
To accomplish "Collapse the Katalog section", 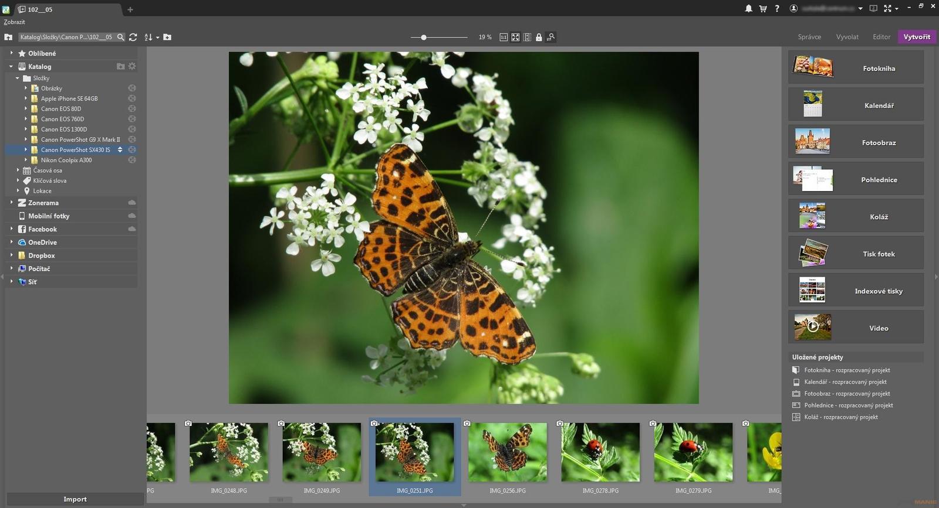I will (x=11, y=66).
